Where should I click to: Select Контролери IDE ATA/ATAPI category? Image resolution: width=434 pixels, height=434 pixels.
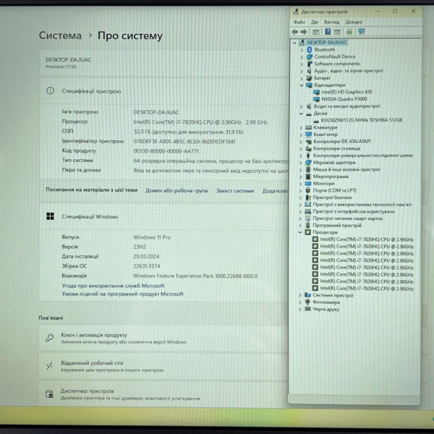coord(342,142)
